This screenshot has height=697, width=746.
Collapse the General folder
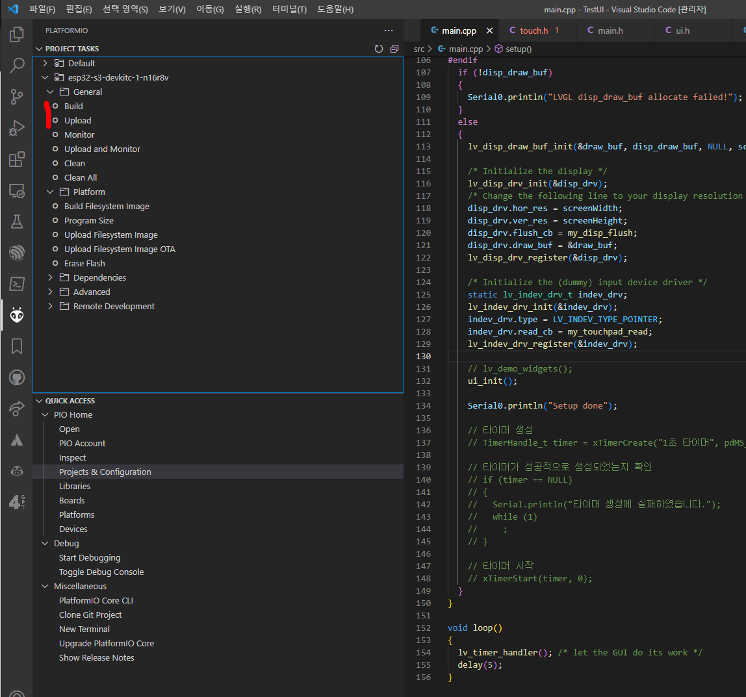(51, 92)
